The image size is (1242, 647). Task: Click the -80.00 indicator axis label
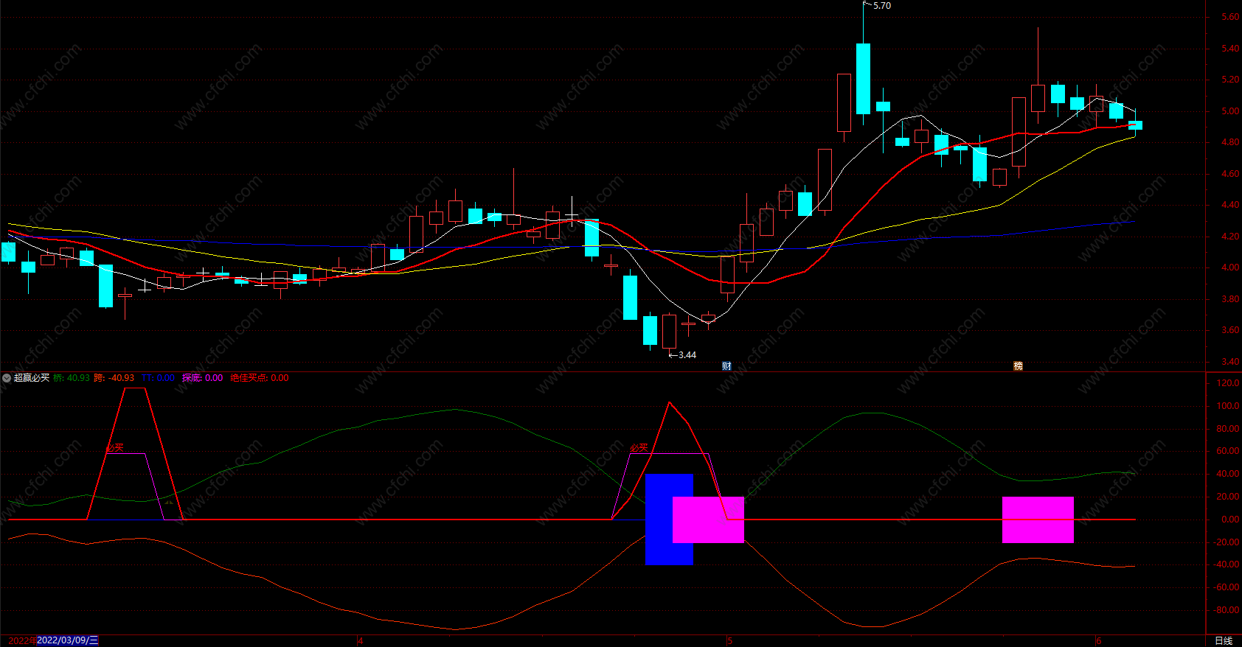coord(1226,610)
